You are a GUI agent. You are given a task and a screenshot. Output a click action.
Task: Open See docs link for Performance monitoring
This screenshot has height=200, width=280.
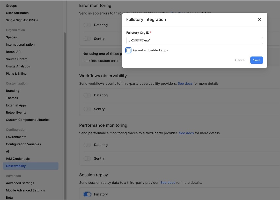point(186,133)
